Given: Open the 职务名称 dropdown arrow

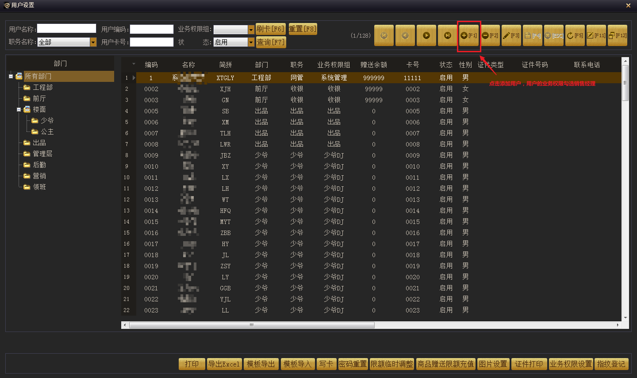Looking at the screenshot, I should [93, 42].
